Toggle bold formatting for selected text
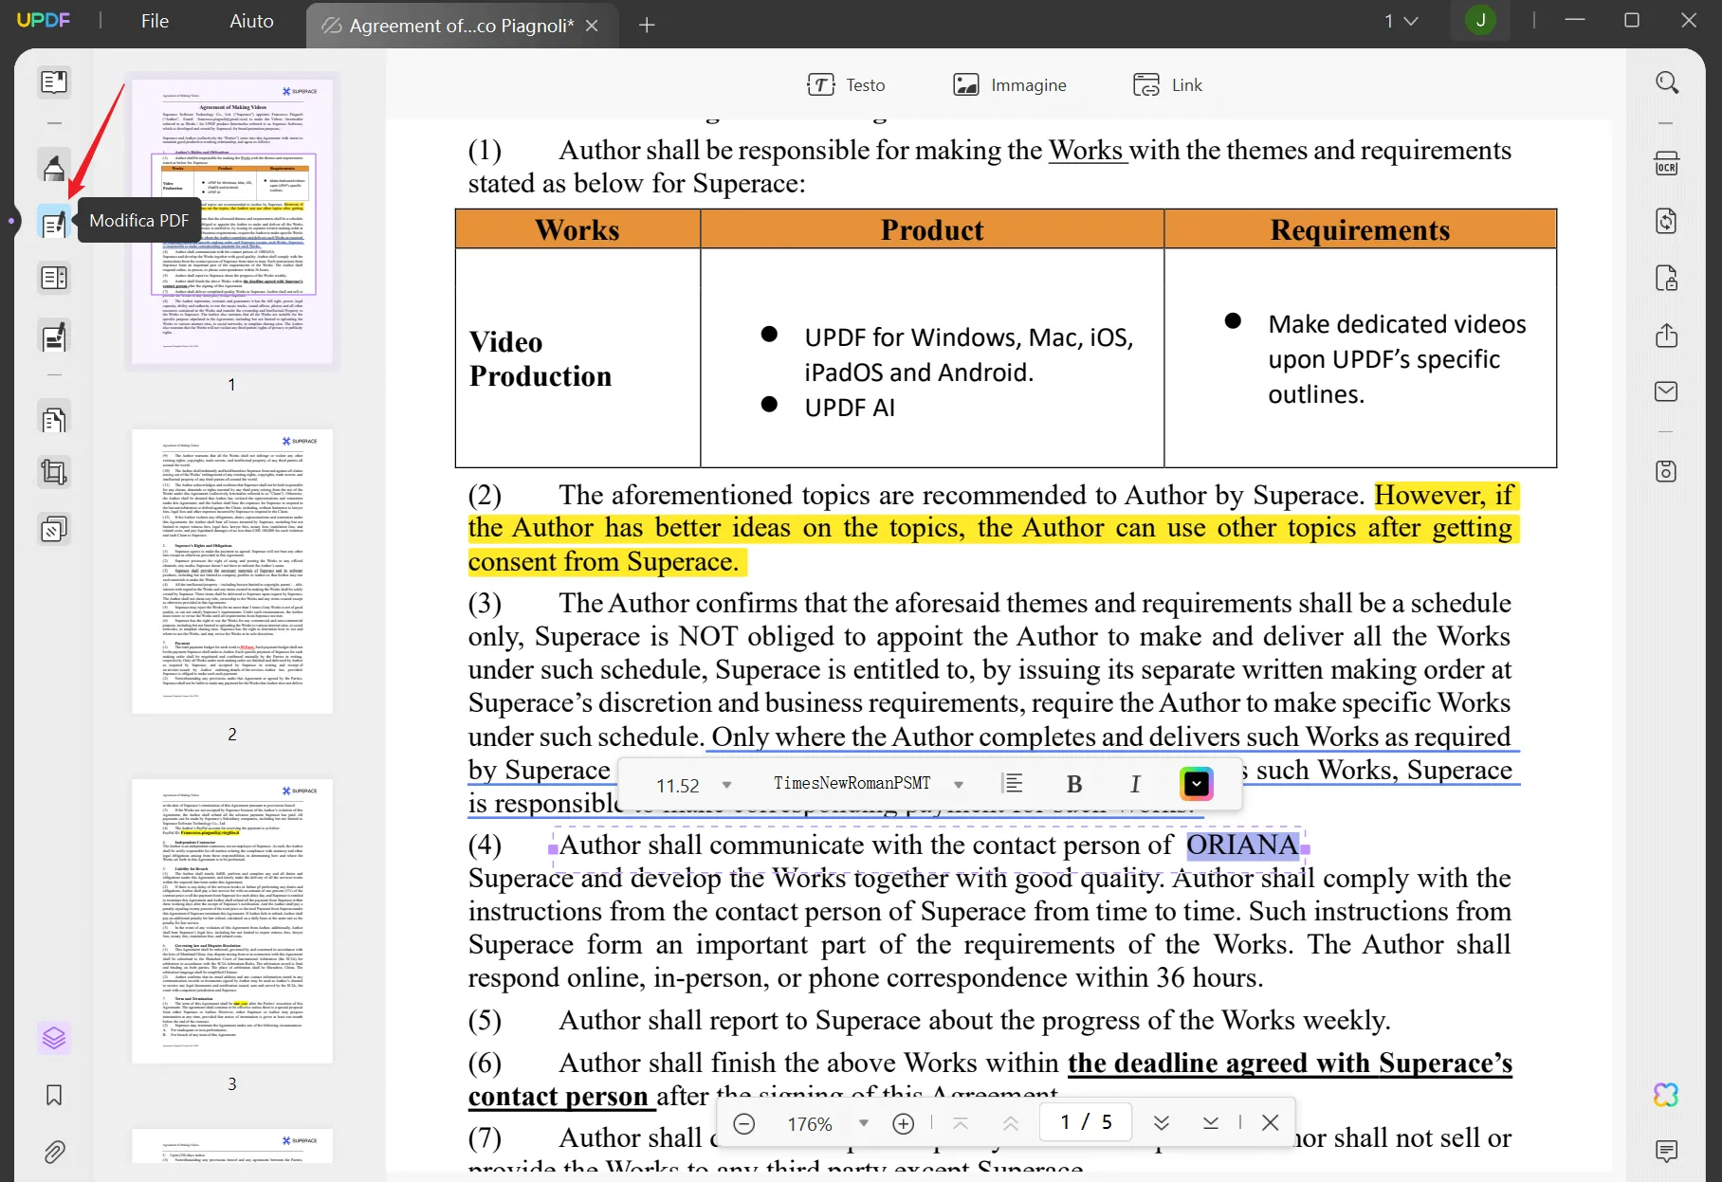Screen dimensions: 1722x1182 (x=1074, y=784)
